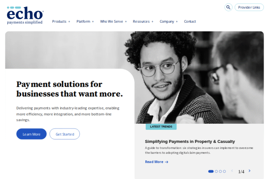Click the Learn More button
The image size is (269, 179).
pos(32,134)
